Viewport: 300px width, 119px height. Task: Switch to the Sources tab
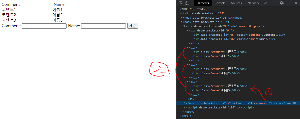pos(236,3)
